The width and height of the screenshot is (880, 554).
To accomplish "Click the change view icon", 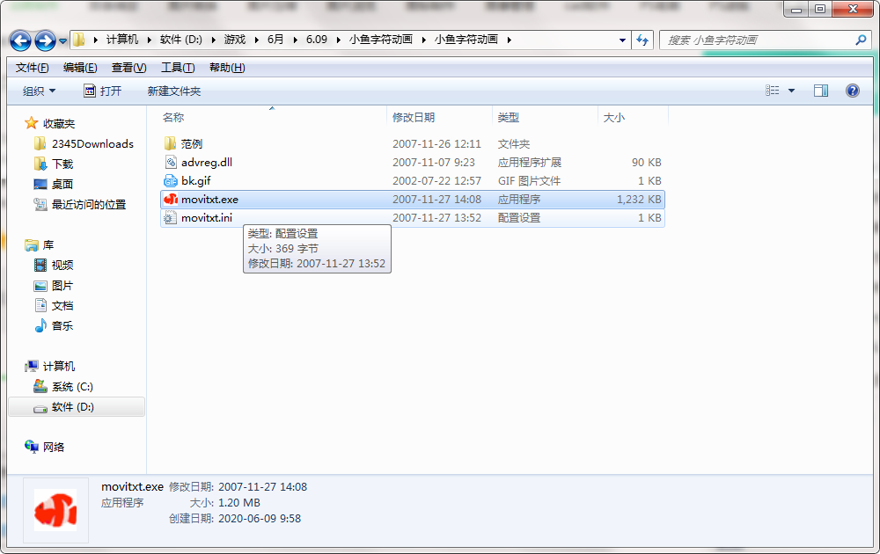I will [x=773, y=91].
